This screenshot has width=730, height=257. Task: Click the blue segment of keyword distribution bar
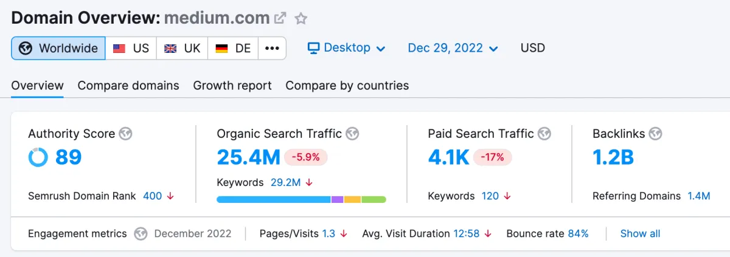click(274, 199)
